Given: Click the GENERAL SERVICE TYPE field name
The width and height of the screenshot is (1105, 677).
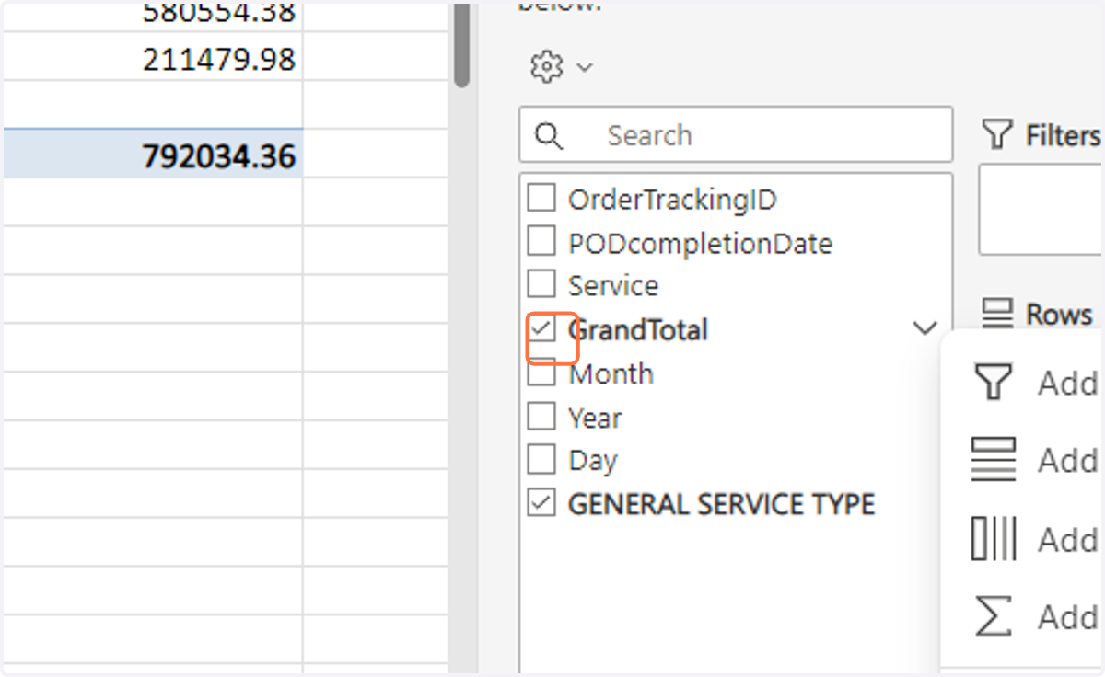Looking at the screenshot, I should [722, 504].
